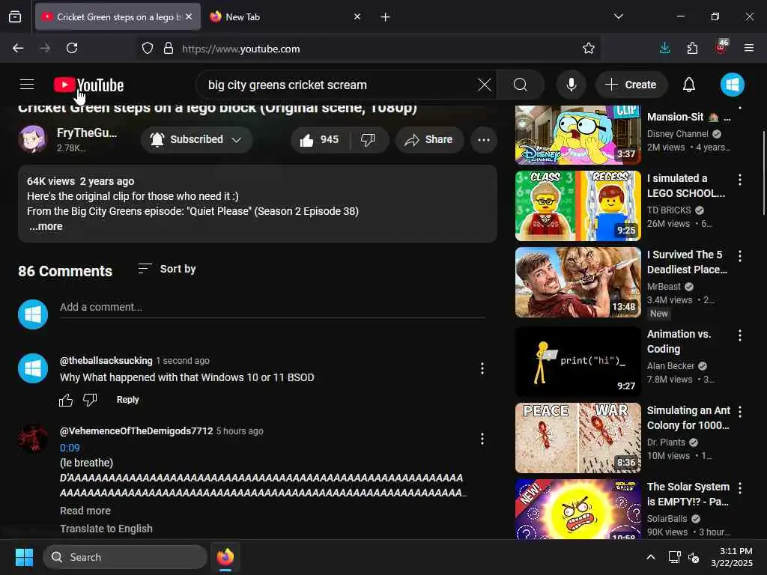Open menu for Animation vs. Coding video
The height and width of the screenshot is (575, 767).
(739, 335)
